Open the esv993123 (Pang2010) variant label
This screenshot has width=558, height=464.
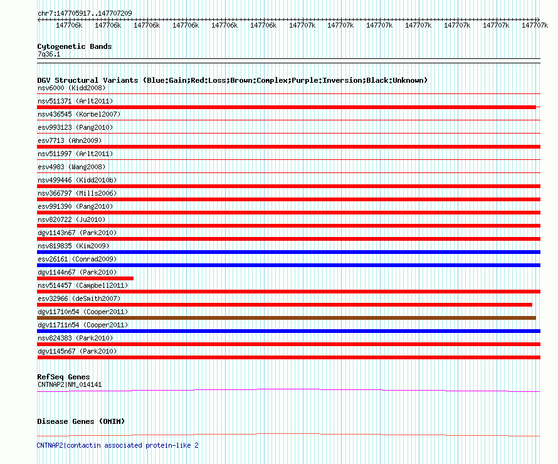(75, 127)
